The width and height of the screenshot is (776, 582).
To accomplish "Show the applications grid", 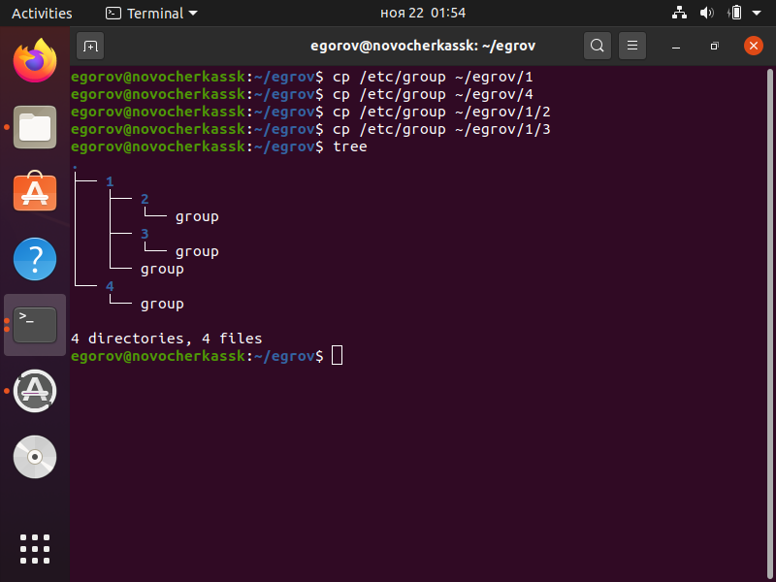I will click(x=35, y=548).
